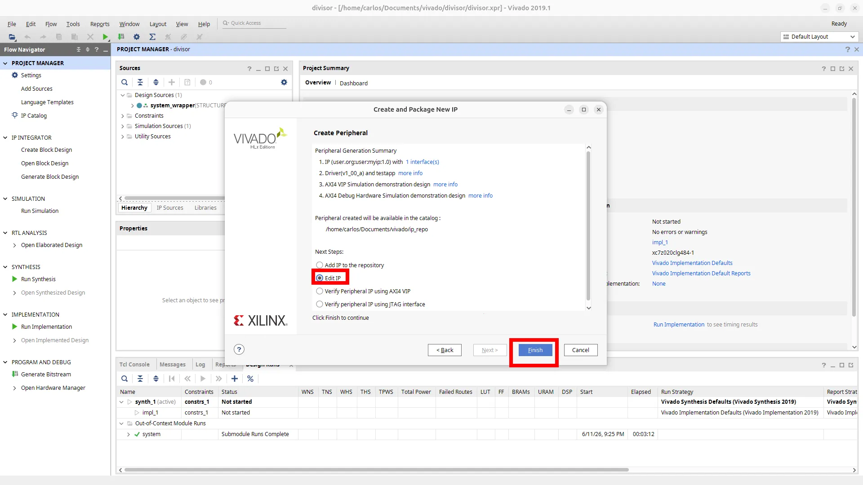This screenshot has height=485, width=863.
Task: Open the 1 interface(s) link
Action: pos(423,162)
